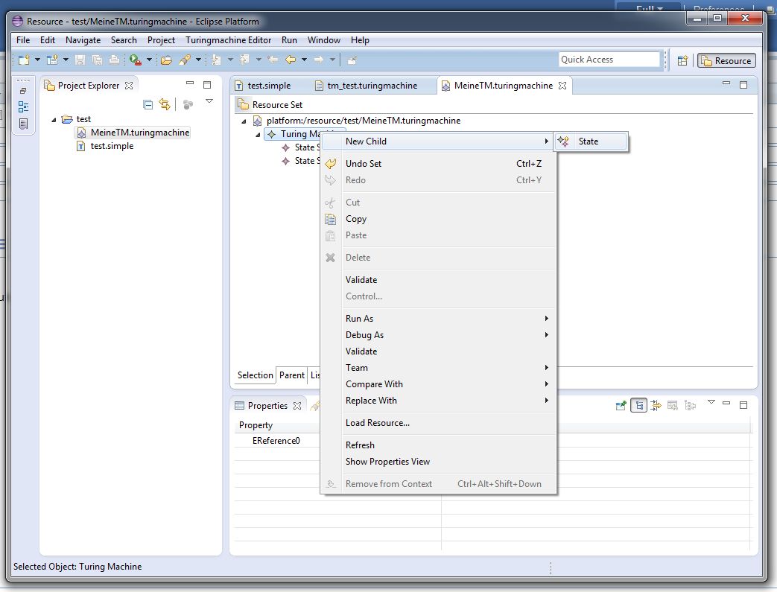Click the Search flashlight toolbar icon
Screen dimensions: 777x592
[185, 60]
